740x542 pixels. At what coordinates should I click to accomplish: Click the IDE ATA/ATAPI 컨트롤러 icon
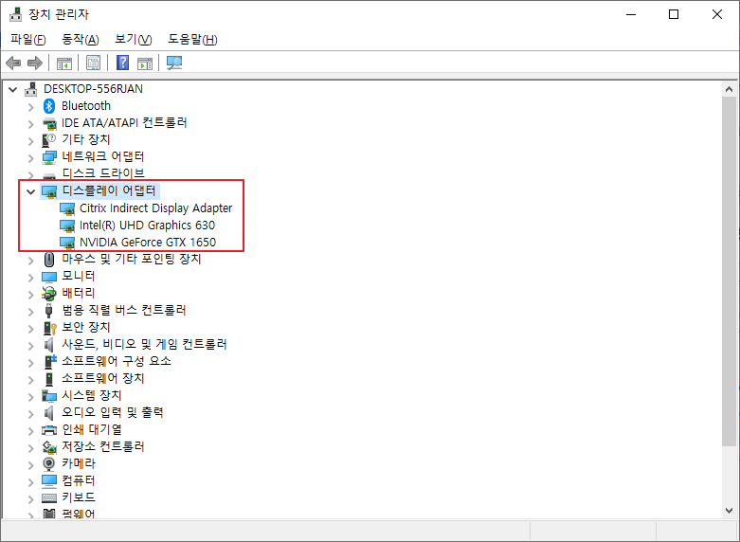click(49, 123)
